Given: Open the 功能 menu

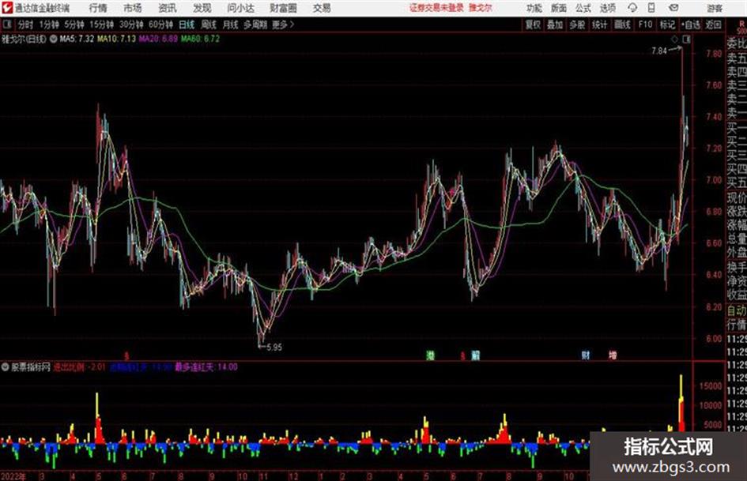Looking at the screenshot, I should 534,8.
